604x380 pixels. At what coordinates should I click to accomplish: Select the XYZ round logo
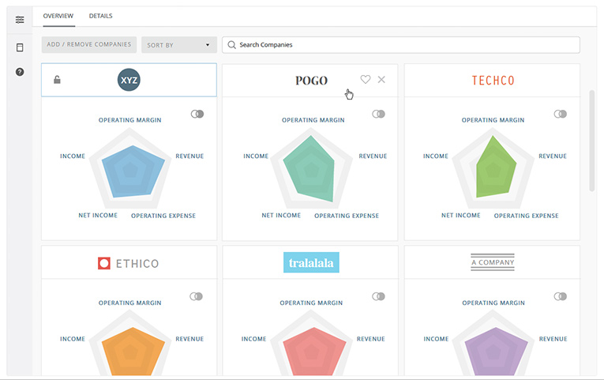[129, 80]
